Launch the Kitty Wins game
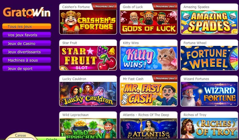Screen dimensions: 239x140 [149, 58]
